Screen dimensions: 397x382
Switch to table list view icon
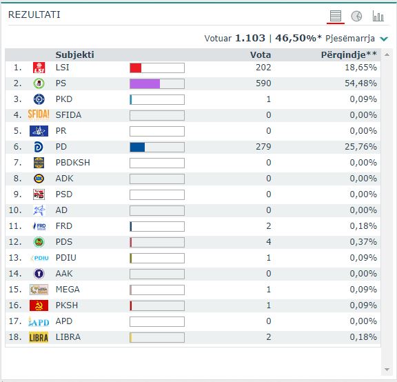(x=336, y=17)
